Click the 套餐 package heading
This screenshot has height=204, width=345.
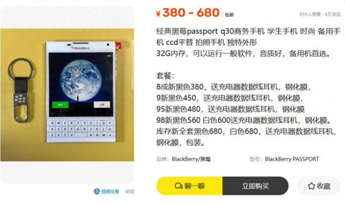[x=165, y=76]
